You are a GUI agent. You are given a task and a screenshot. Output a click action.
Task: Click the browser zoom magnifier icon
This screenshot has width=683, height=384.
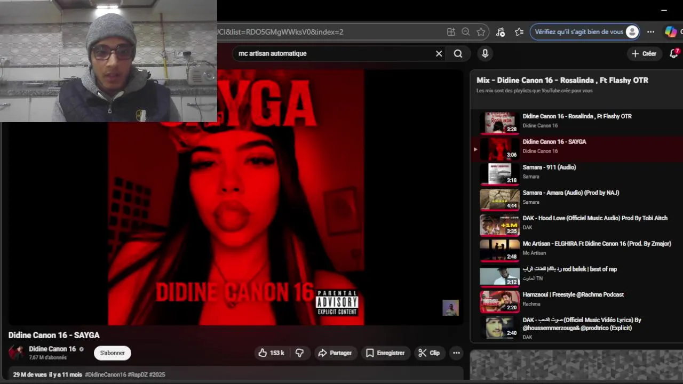click(x=466, y=32)
